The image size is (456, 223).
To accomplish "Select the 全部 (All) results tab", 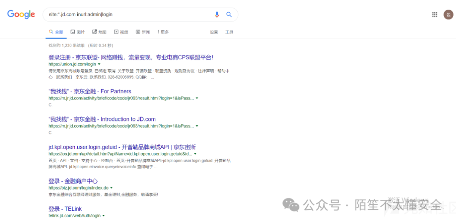I will 56,32.
